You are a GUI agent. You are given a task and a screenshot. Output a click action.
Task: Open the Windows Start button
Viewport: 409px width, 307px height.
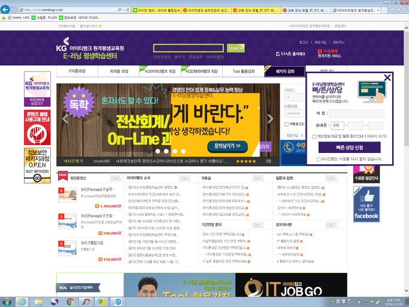7,302
